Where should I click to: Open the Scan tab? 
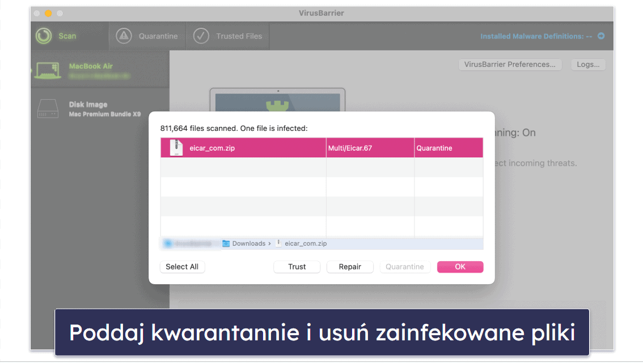pyautogui.click(x=70, y=36)
